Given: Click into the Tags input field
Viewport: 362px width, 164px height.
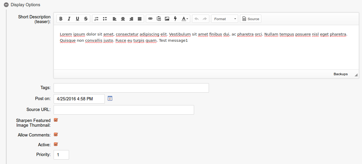Looking at the screenshot, I should [131, 88].
